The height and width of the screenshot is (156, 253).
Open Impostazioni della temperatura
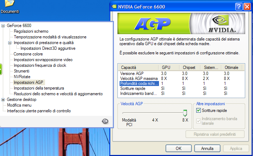coord(39,88)
